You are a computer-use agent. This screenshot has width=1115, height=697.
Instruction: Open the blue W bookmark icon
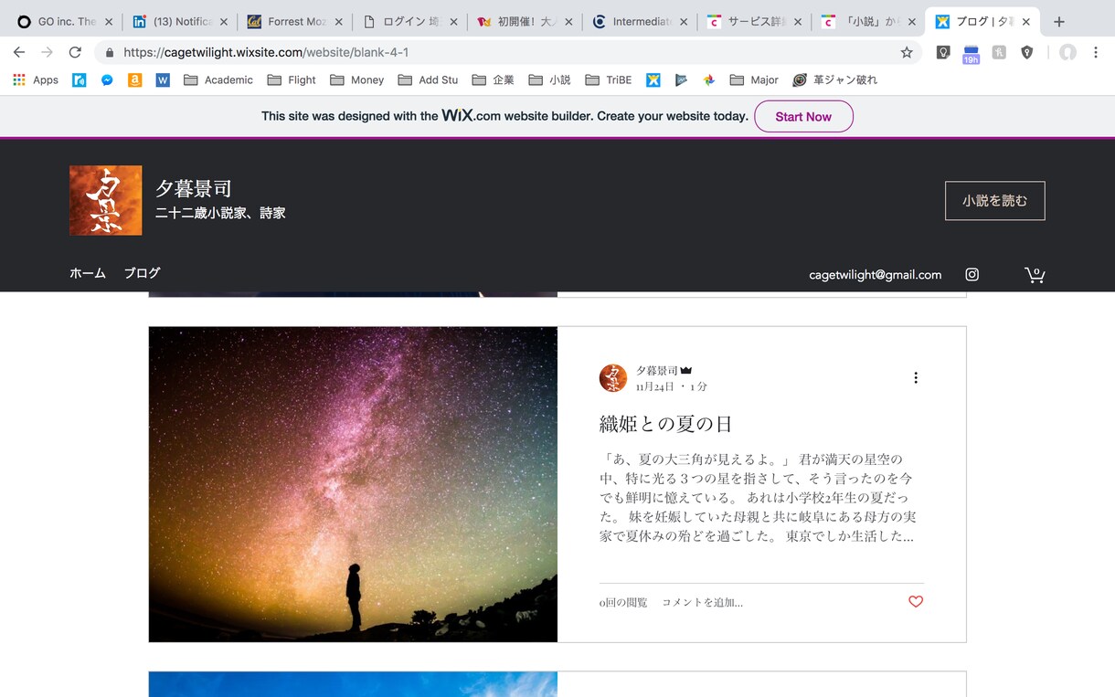pos(163,80)
